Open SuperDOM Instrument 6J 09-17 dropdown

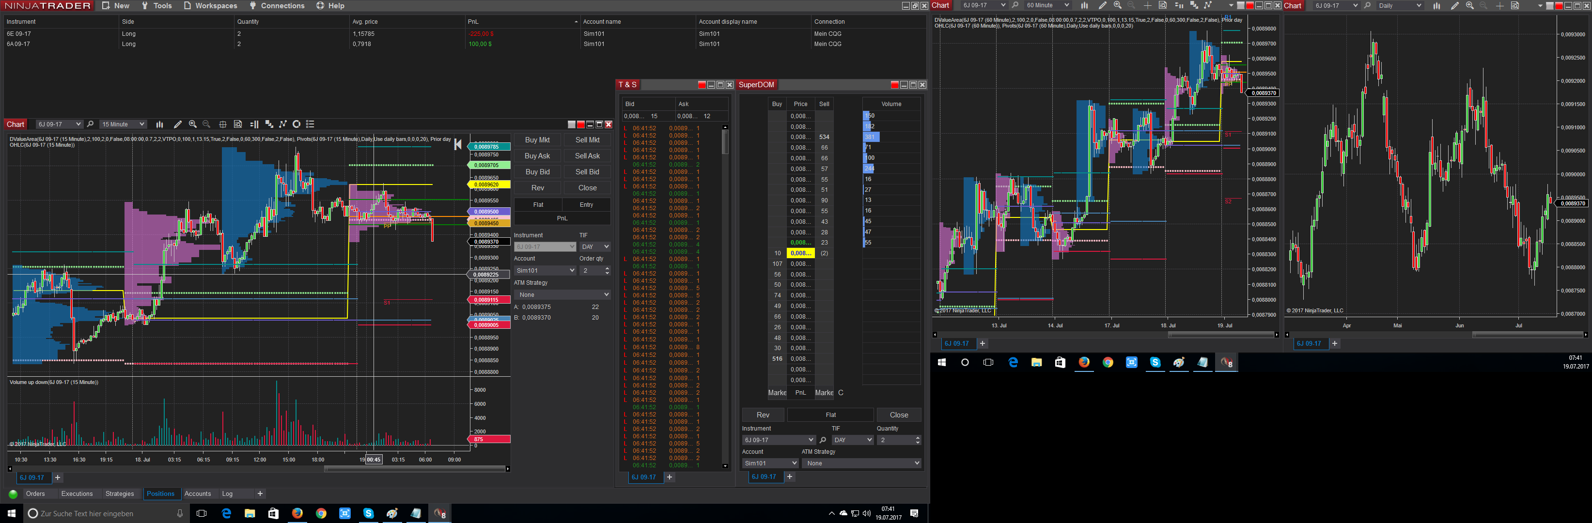[x=779, y=440]
